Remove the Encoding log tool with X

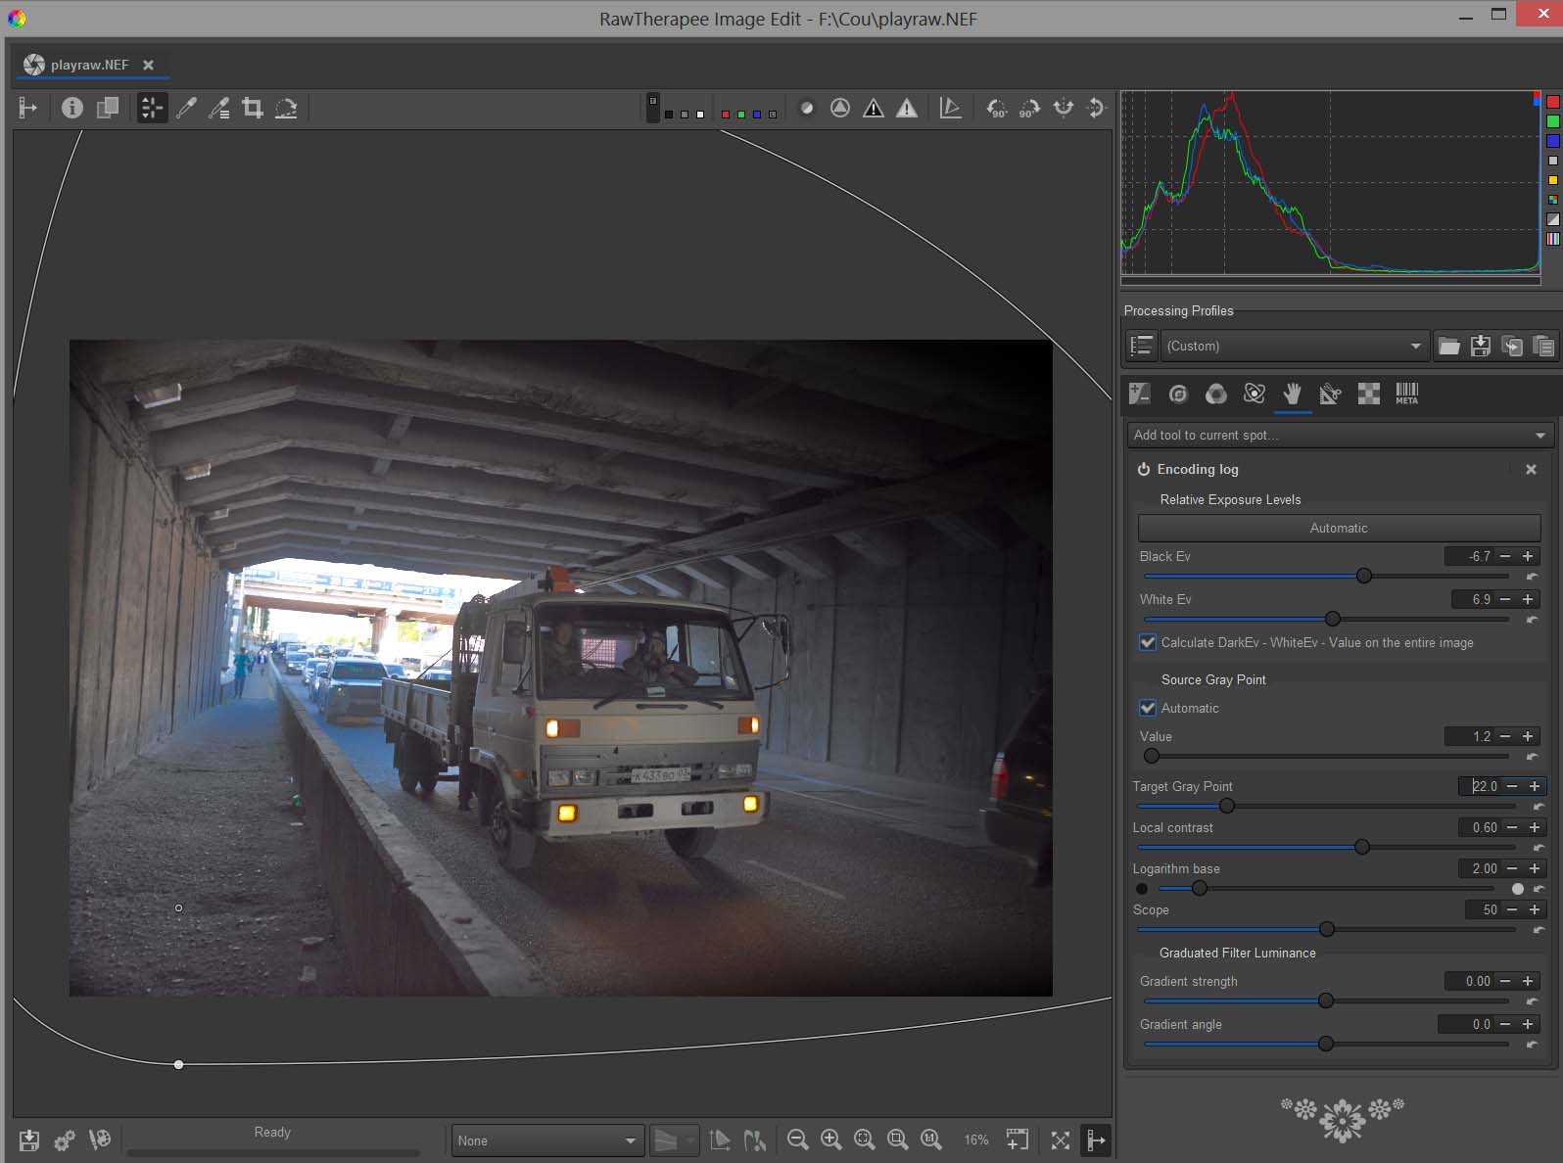coord(1531,470)
